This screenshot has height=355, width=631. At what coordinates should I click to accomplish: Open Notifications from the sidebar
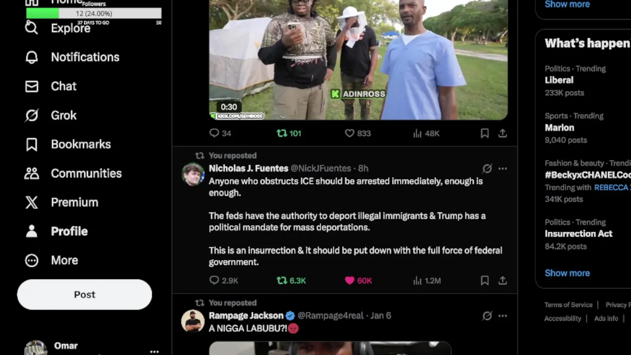72,57
